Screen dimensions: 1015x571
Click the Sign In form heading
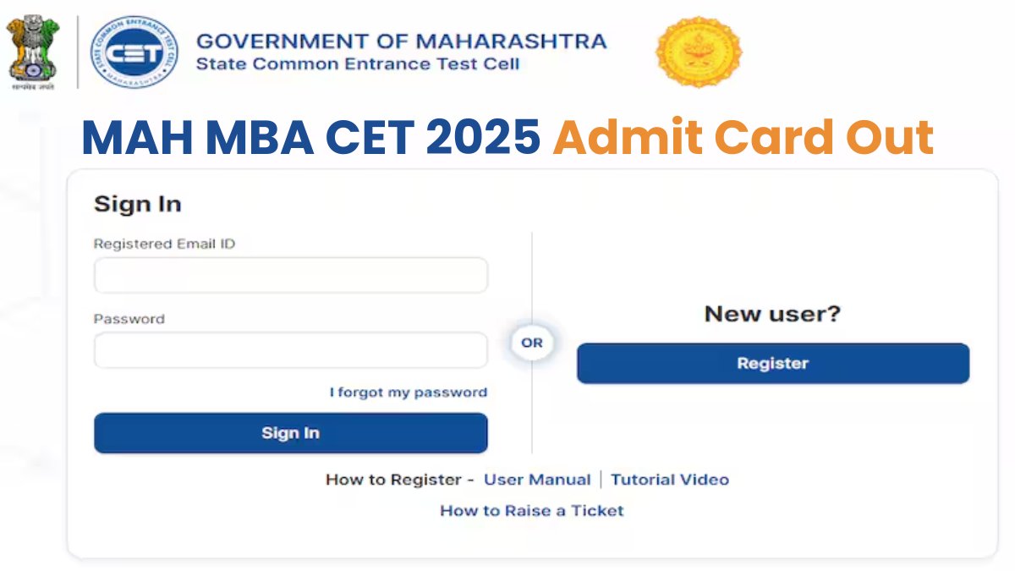click(138, 204)
